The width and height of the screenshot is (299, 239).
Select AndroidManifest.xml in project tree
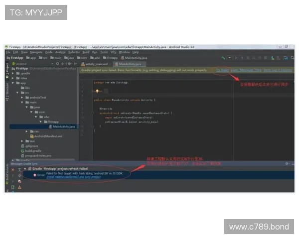pyautogui.click(x=46, y=136)
